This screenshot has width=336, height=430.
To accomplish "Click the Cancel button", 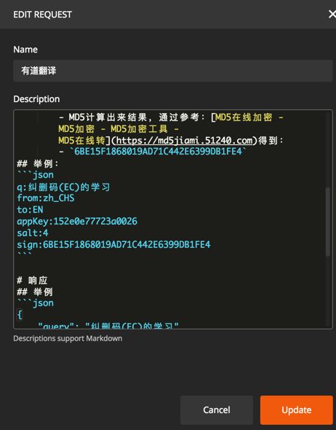I will pos(217,410).
